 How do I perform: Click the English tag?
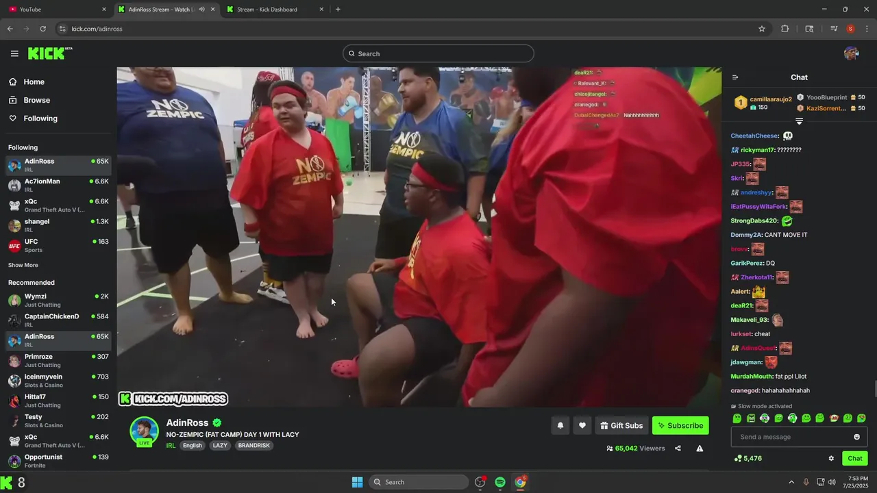pos(193,445)
